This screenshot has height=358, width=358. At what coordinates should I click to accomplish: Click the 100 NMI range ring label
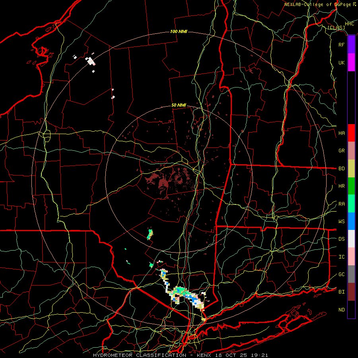click(179, 31)
